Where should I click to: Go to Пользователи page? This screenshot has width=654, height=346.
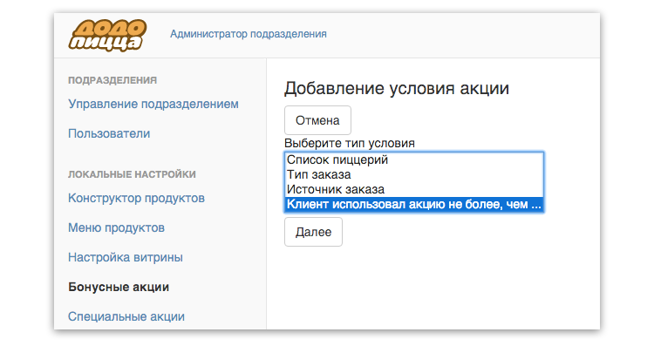coord(109,133)
